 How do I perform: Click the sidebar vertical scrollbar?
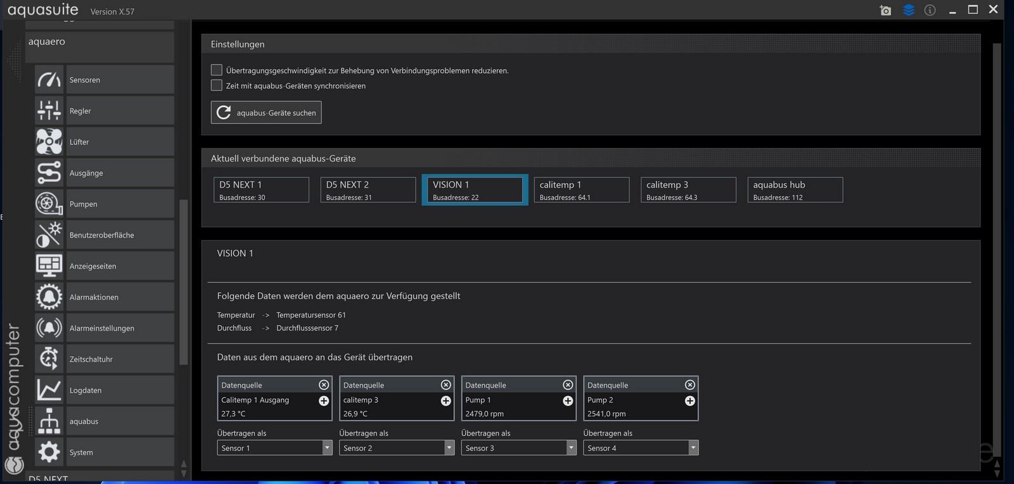point(184,282)
